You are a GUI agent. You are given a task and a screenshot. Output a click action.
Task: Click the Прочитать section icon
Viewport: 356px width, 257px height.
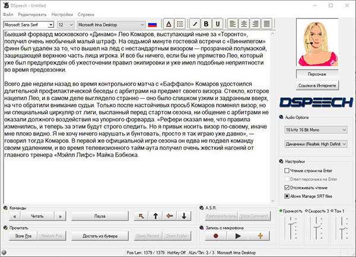pyautogui.click(x=5, y=227)
